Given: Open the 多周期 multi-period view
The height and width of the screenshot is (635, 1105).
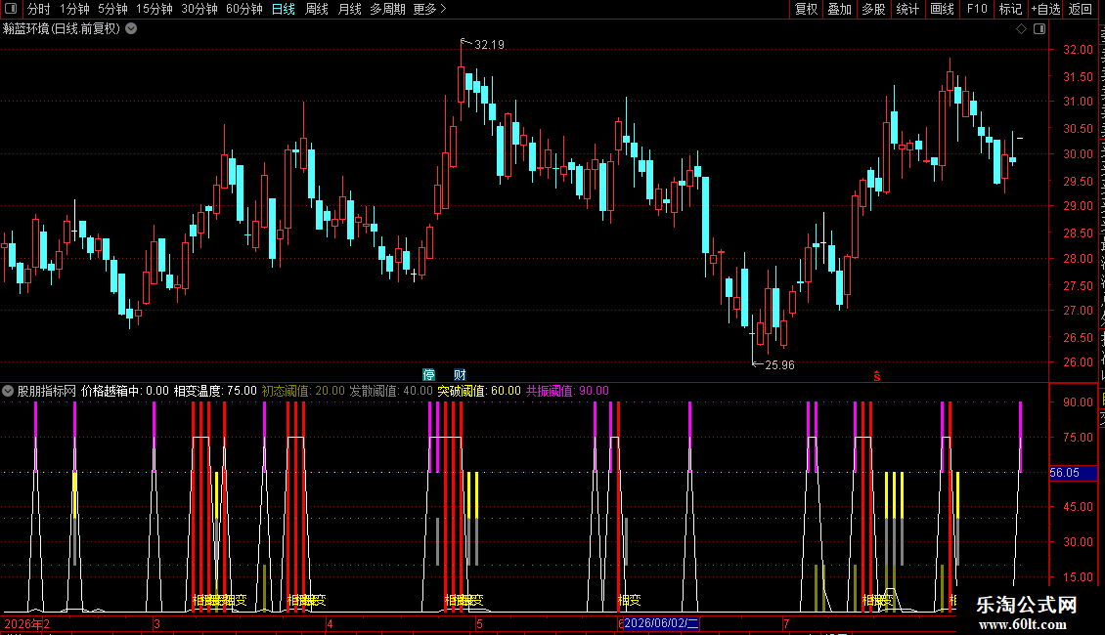Looking at the screenshot, I should (387, 9).
